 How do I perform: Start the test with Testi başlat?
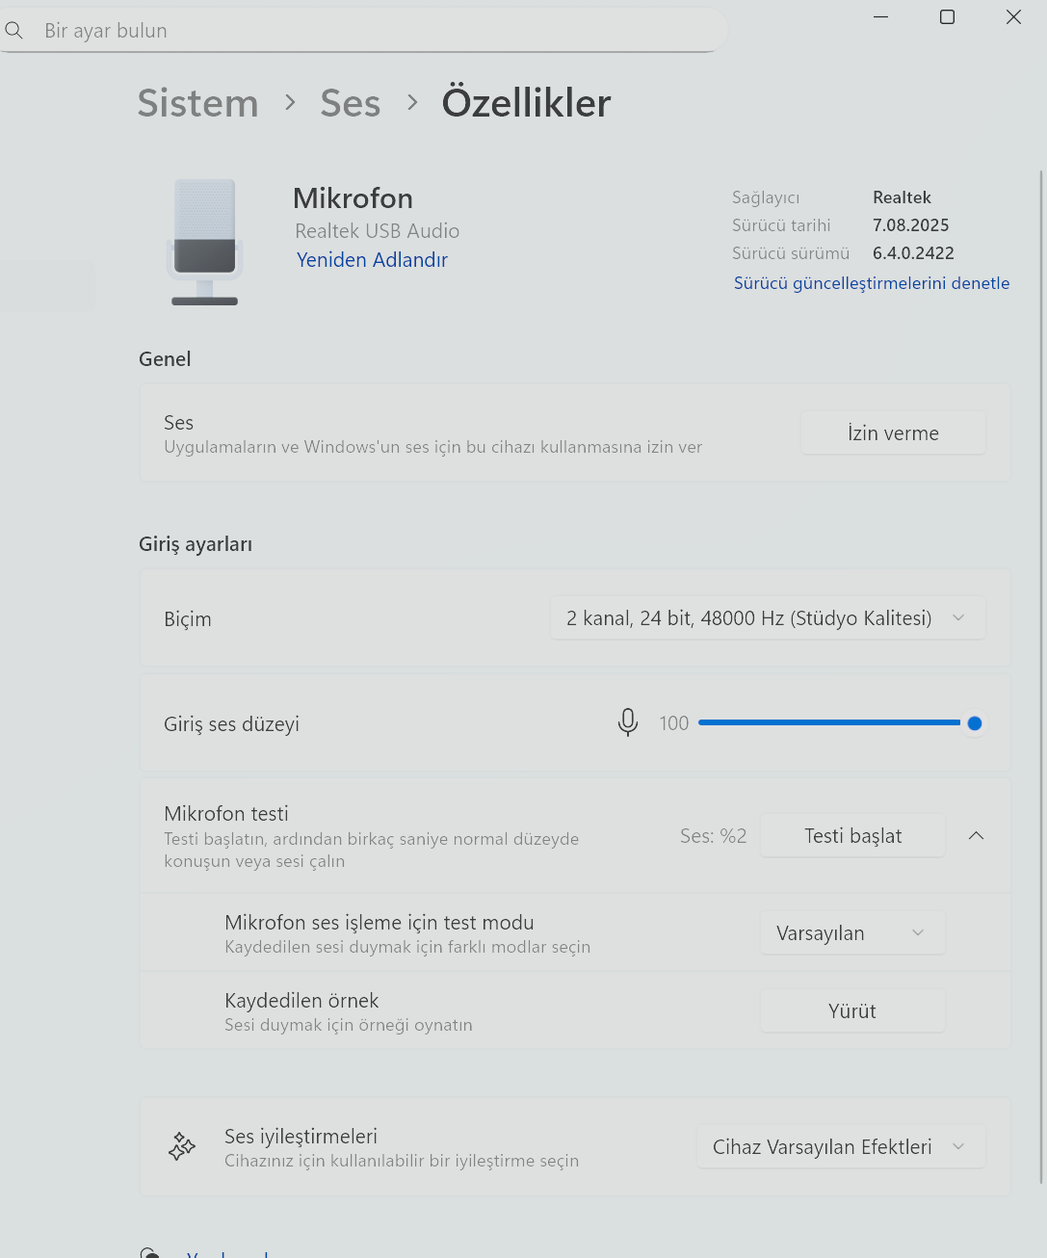(852, 836)
